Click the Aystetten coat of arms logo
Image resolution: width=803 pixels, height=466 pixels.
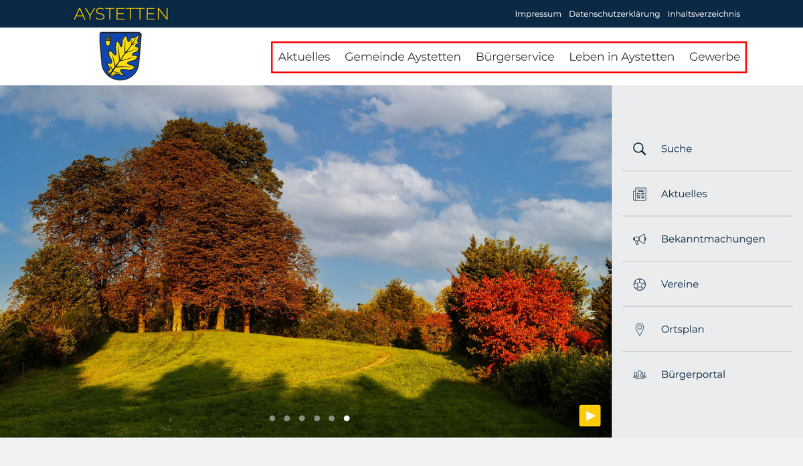[x=120, y=56]
